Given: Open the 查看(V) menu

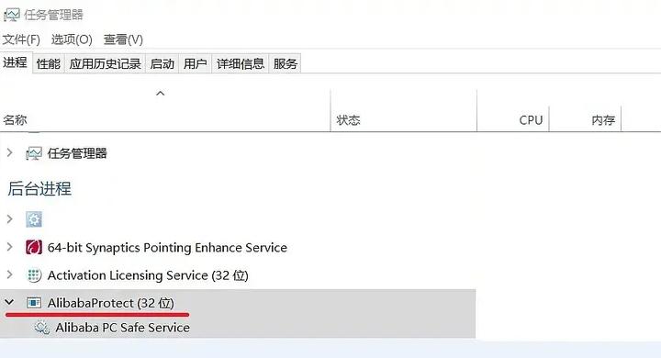Looking at the screenshot, I should pos(123,39).
